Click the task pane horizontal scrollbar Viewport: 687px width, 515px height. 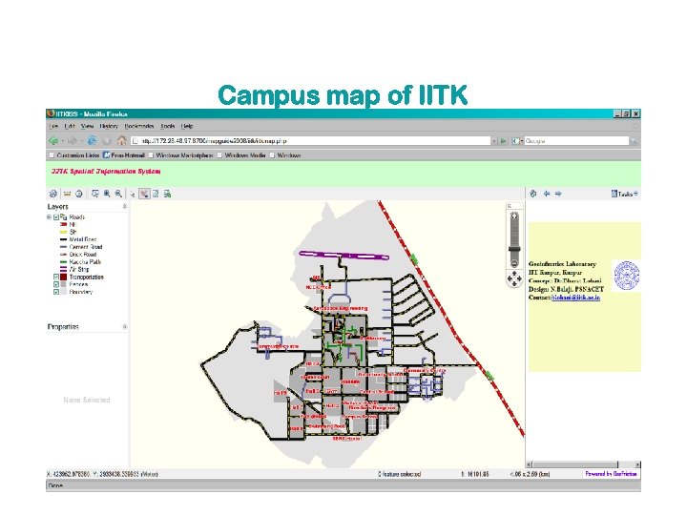(583, 464)
